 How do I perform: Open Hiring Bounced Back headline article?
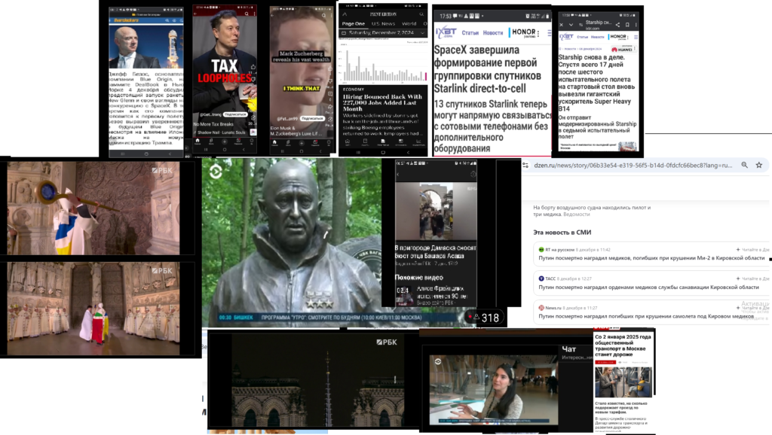(x=382, y=102)
